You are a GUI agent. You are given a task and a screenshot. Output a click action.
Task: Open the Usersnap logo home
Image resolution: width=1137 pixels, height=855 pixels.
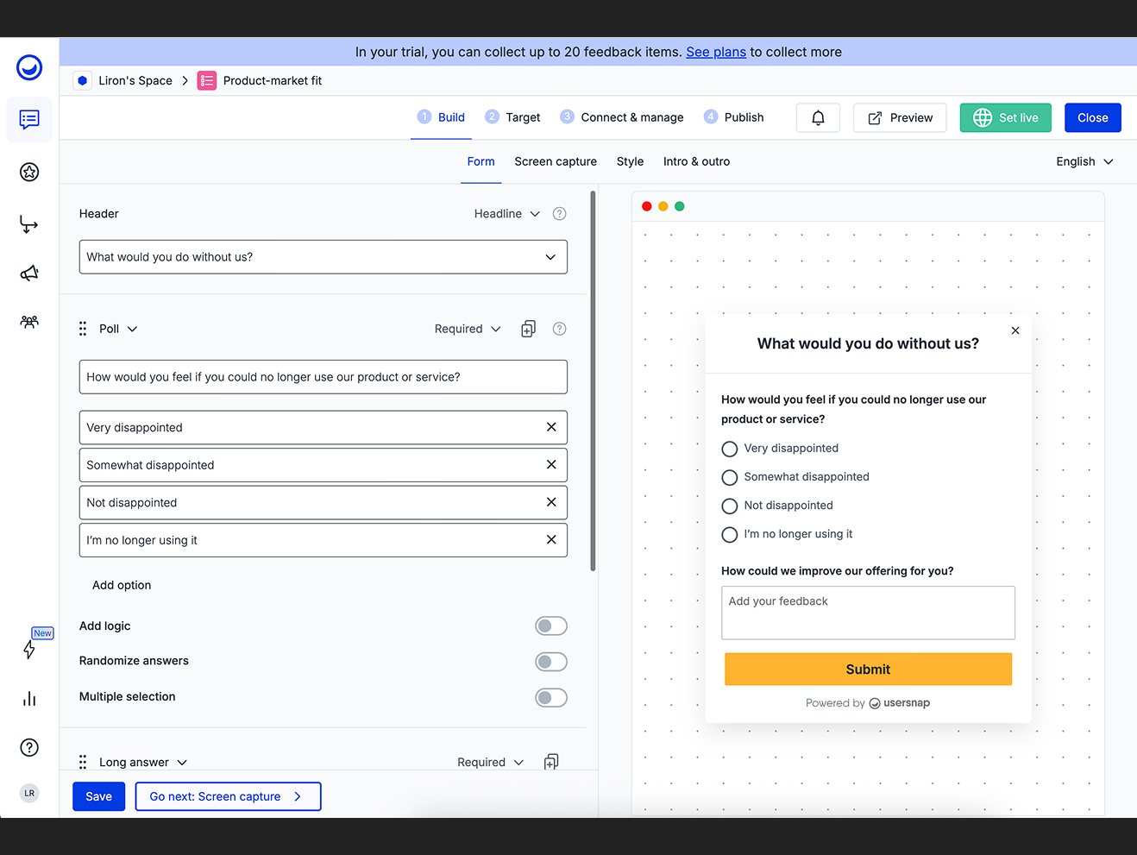pos(29,67)
